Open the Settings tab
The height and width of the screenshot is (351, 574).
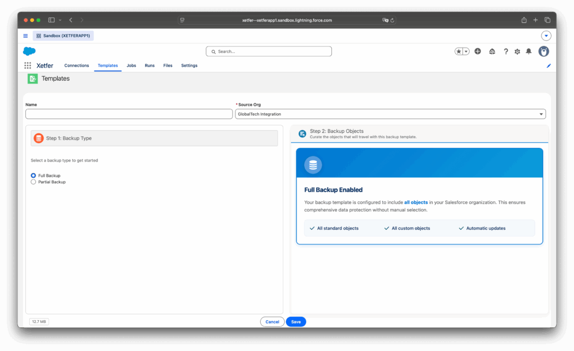point(189,66)
